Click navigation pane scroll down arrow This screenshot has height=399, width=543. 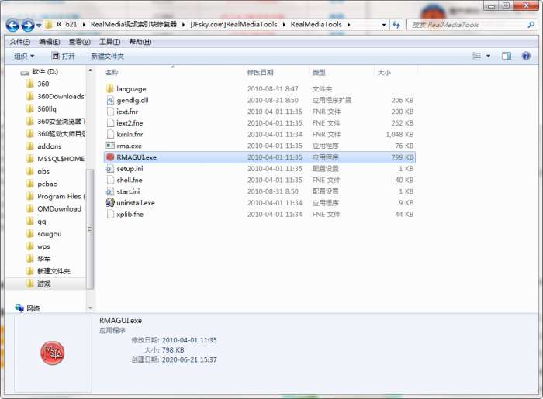pyautogui.click(x=90, y=308)
